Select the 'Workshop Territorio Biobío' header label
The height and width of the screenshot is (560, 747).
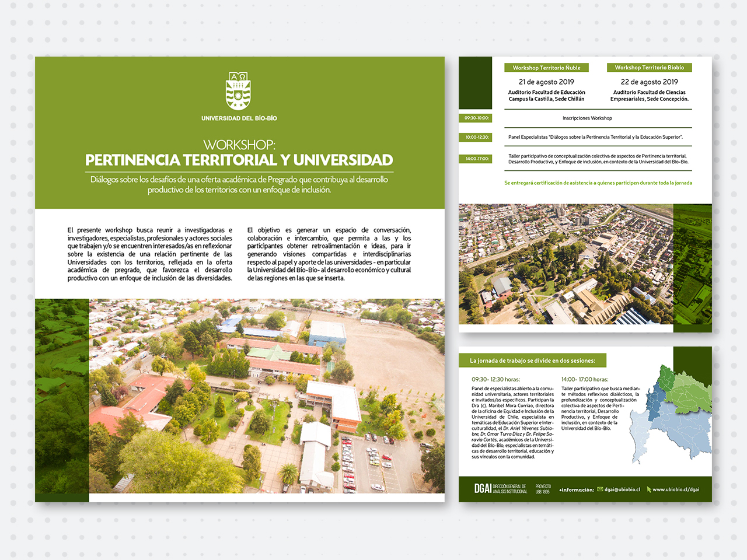pos(650,68)
